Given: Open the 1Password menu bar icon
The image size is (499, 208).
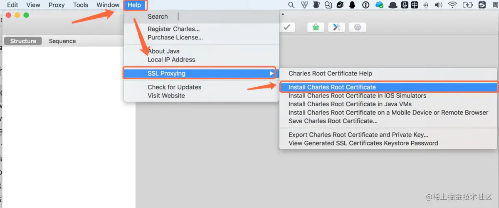Looking at the screenshot, I should (366, 5).
